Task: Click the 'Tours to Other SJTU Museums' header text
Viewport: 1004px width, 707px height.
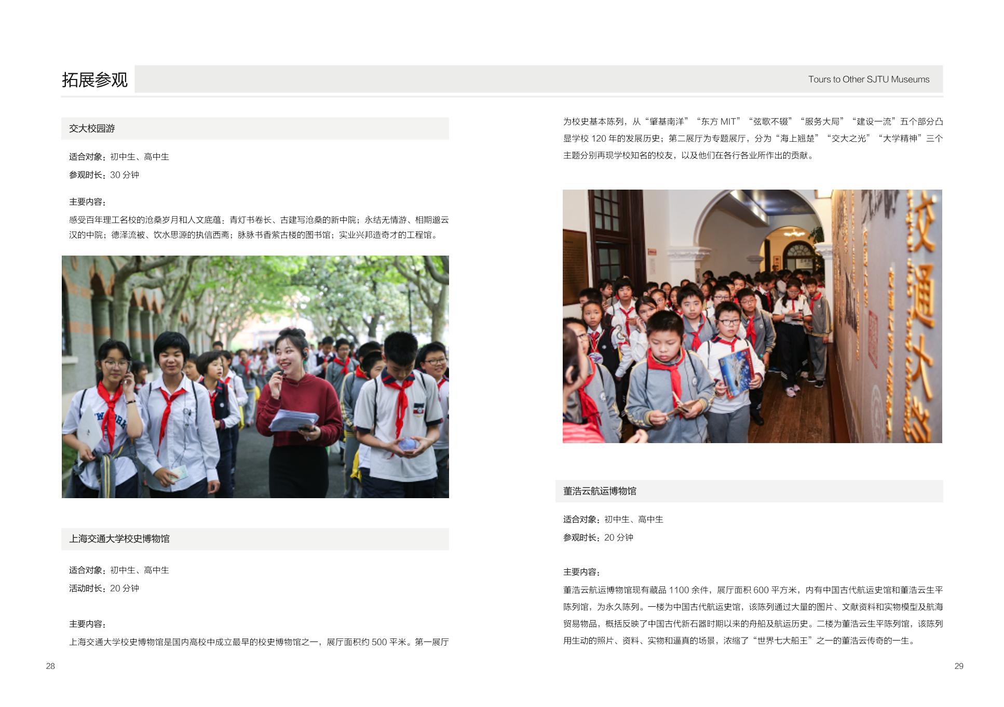Action: pos(868,79)
